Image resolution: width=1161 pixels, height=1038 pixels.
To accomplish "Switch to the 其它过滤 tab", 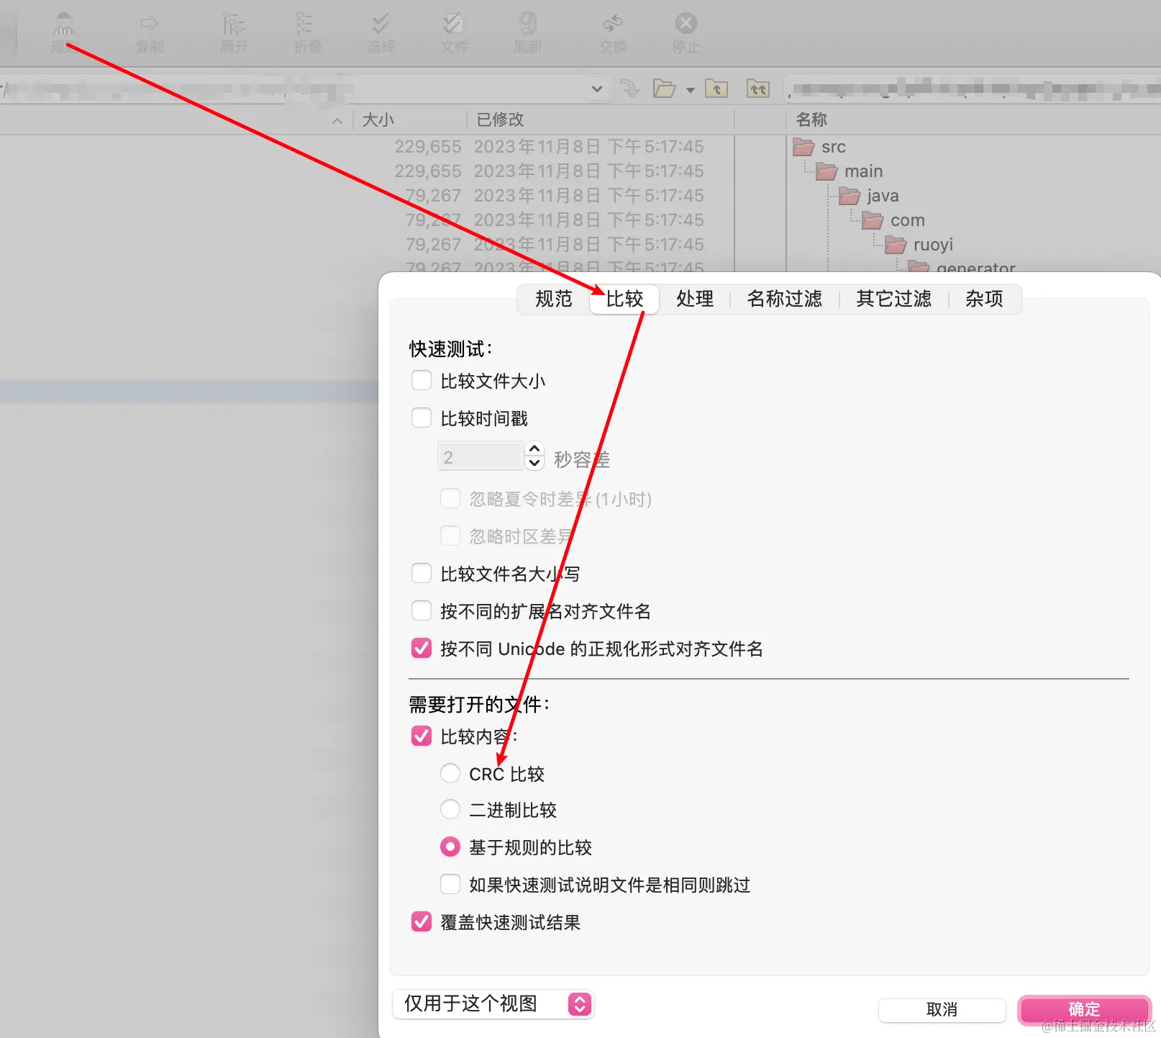I will (894, 299).
